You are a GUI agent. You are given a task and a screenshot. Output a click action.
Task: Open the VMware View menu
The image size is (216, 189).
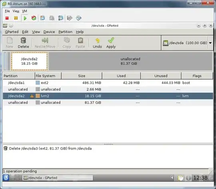[16, 11]
